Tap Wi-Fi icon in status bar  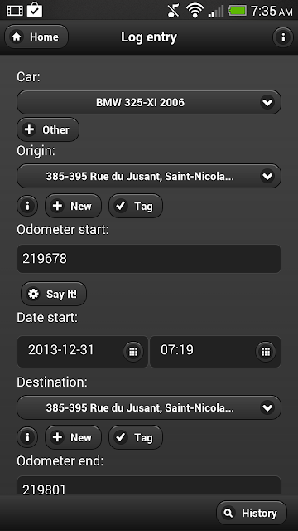[x=195, y=11]
